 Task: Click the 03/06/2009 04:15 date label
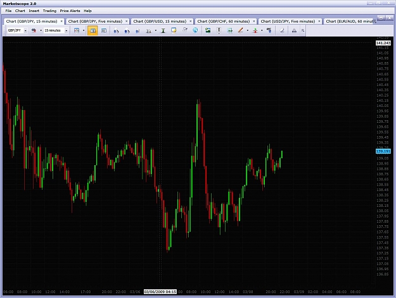coord(160,292)
